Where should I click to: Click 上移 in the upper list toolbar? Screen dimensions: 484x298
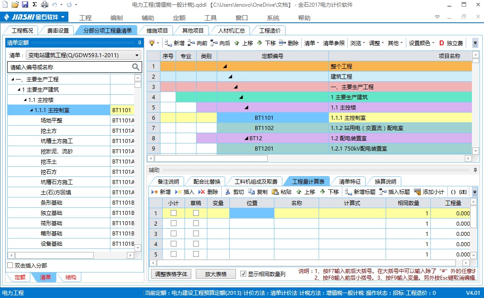[244, 43]
